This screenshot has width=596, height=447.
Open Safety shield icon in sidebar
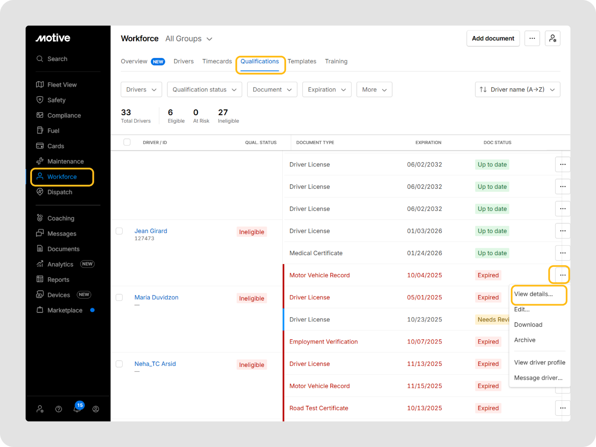click(40, 100)
